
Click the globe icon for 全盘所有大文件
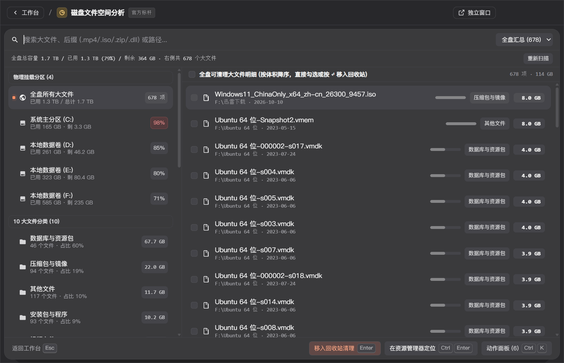click(x=23, y=98)
